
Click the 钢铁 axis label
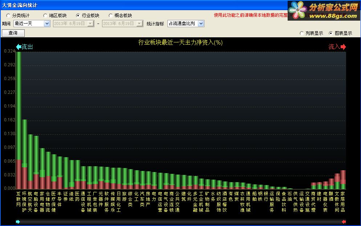260,196
